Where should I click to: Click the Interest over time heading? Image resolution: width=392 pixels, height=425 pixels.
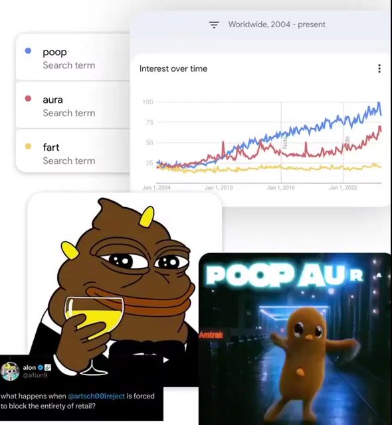(173, 68)
